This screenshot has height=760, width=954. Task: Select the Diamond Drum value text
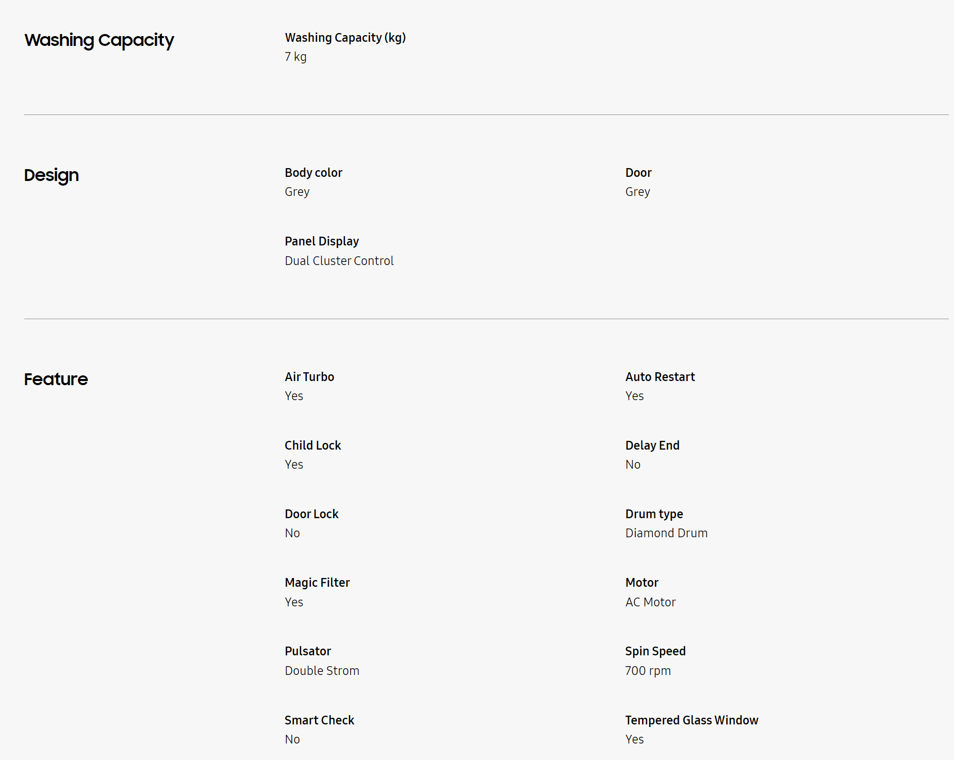click(x=666, y=533)
